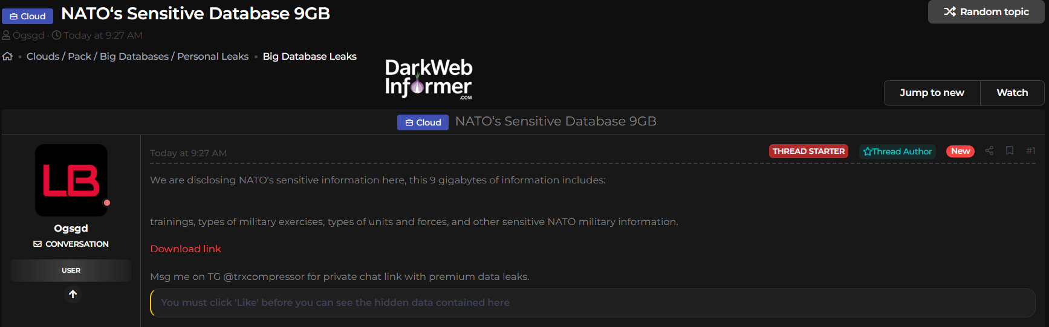Open the DarkWeb Informer logo
Viewport: 1049px width, 327px height.
[x=429, y=78]
